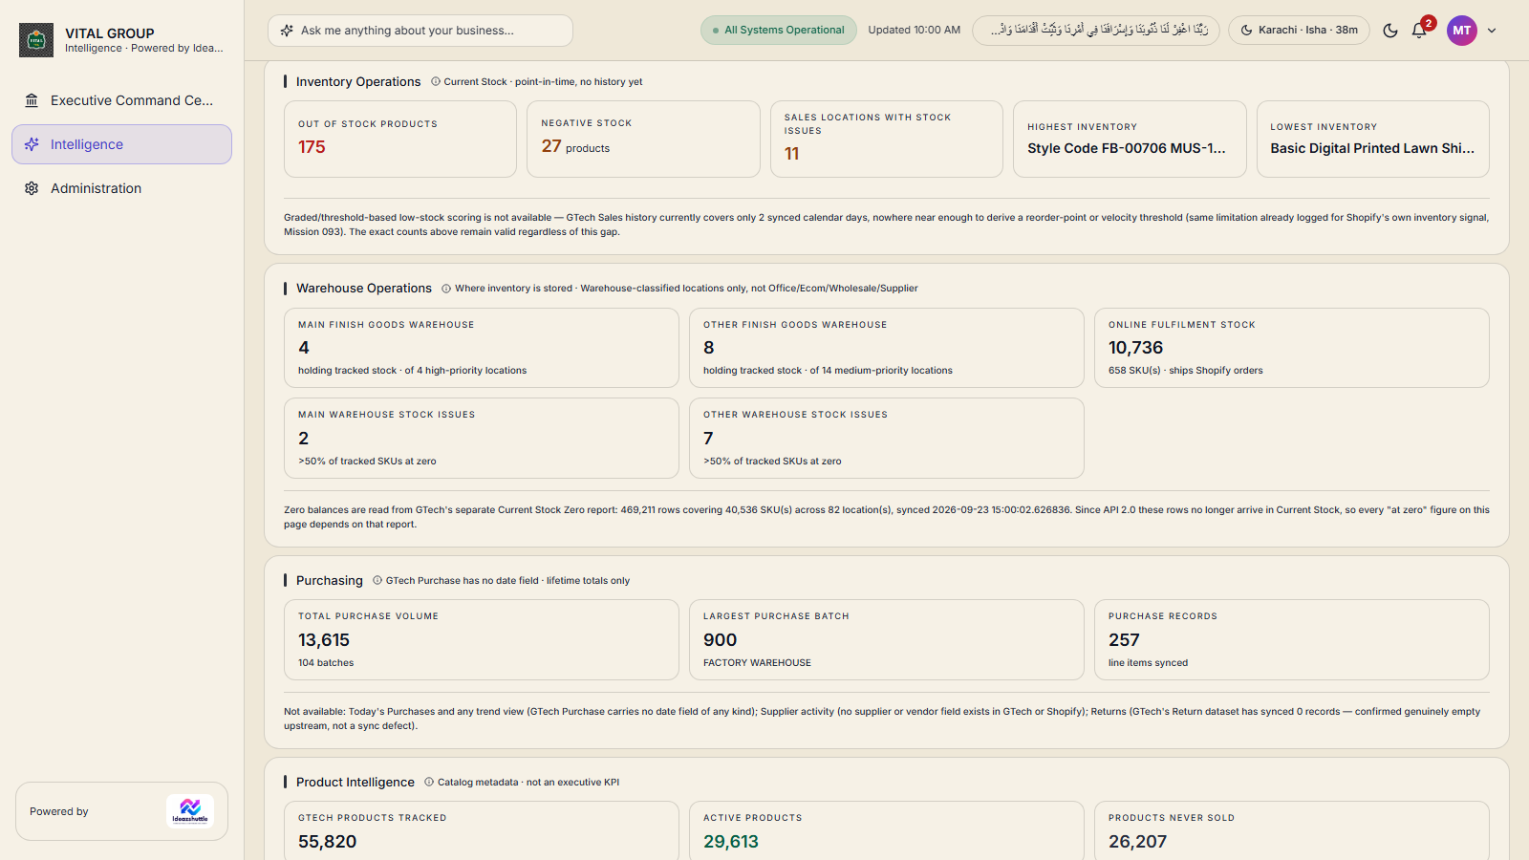
Task: Click info icon next to Purchasing heading
Action: (x=377, y=580)
